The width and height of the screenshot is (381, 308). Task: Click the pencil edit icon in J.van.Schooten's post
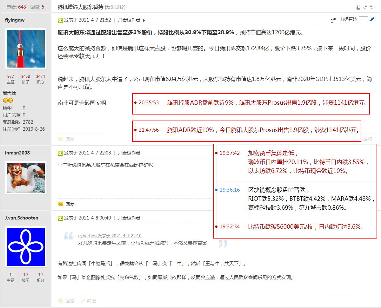point(83,301)
